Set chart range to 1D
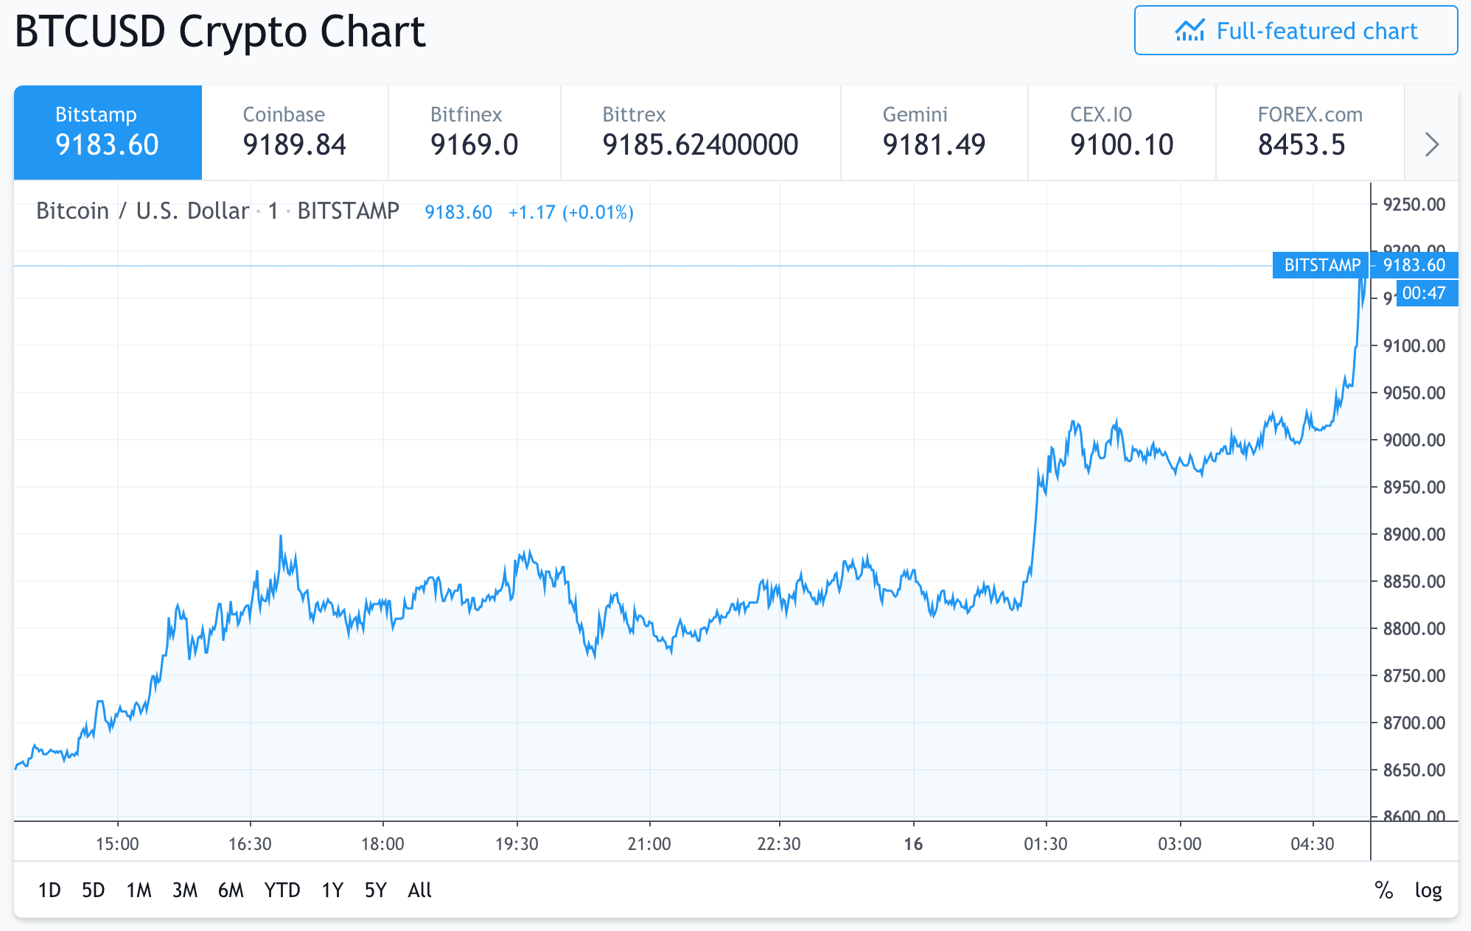Image resolution: width=1471 pixels, height=931 pixels. click(x=49, y=890)
